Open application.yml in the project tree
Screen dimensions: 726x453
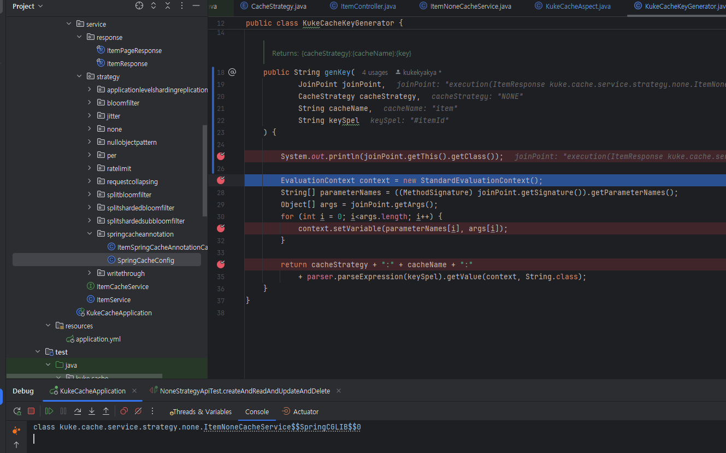[x=98, y=339]
